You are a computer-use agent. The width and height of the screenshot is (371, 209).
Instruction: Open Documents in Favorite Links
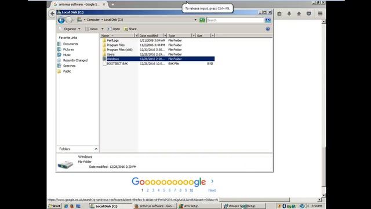click(x=70, y=44)
